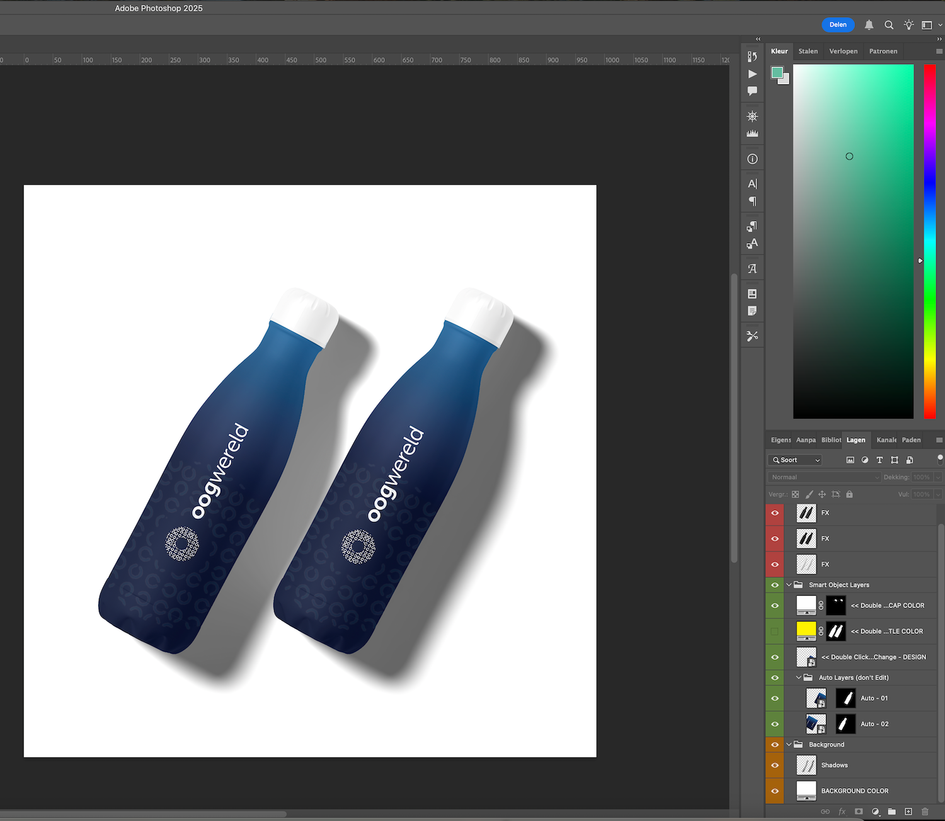The height and width of the screenshot is (821, 945).
Task: Open the Actions panel play icon
Action: point(752,74)
